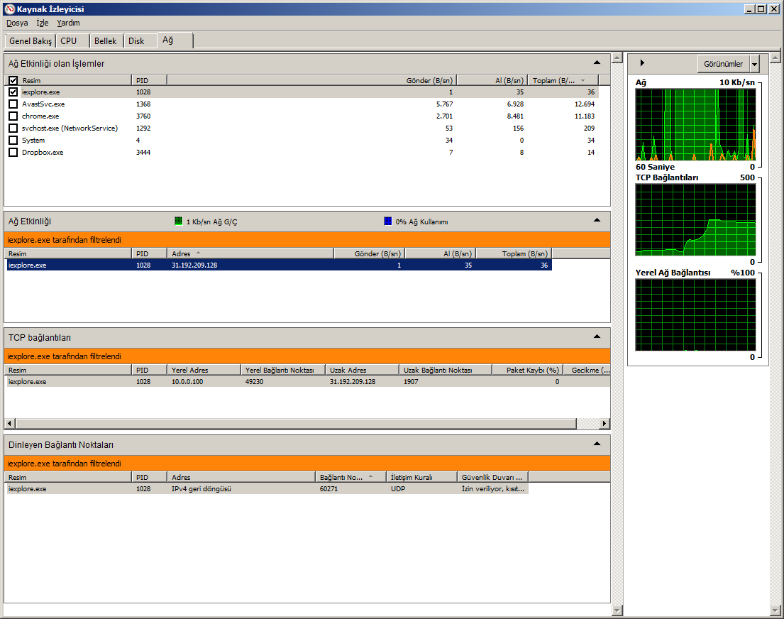Select the TCP row with address 10.0.0.100
Viewport: 784px width, 619px height.
click(308, 381)
